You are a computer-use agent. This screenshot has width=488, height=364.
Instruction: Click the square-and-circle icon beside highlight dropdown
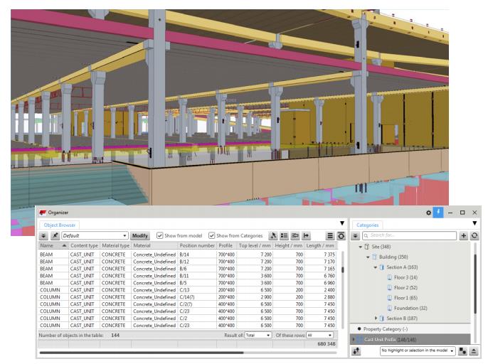click(463, 351)
